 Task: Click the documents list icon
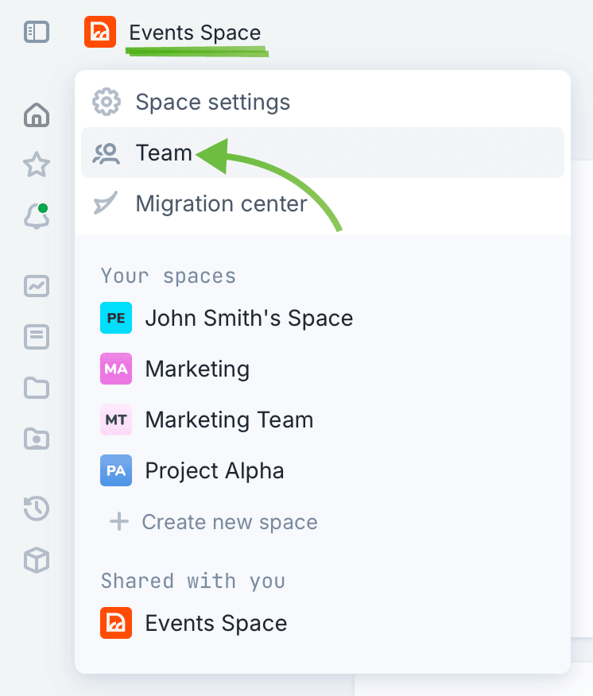[x=37, y=337]
